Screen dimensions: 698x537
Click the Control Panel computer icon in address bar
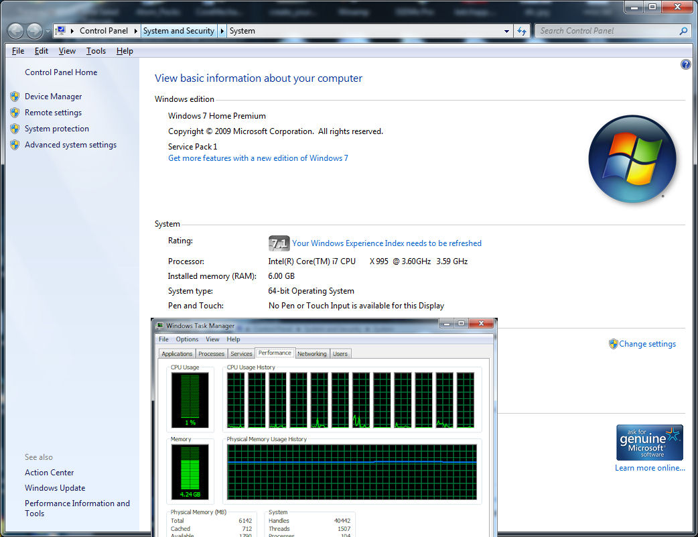[60, 31]
